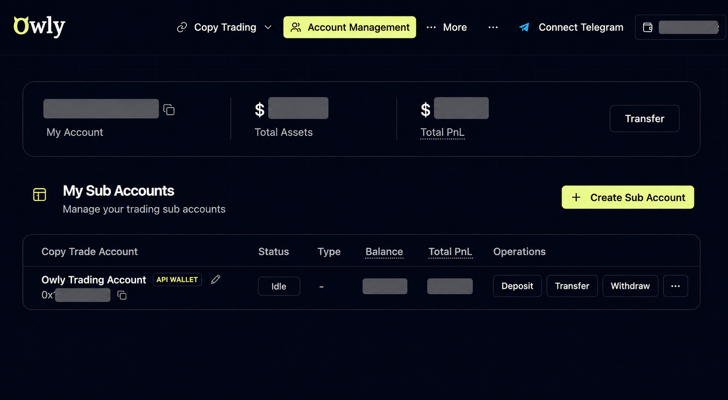Click the Copy Trade Account column header

[90, 252]
